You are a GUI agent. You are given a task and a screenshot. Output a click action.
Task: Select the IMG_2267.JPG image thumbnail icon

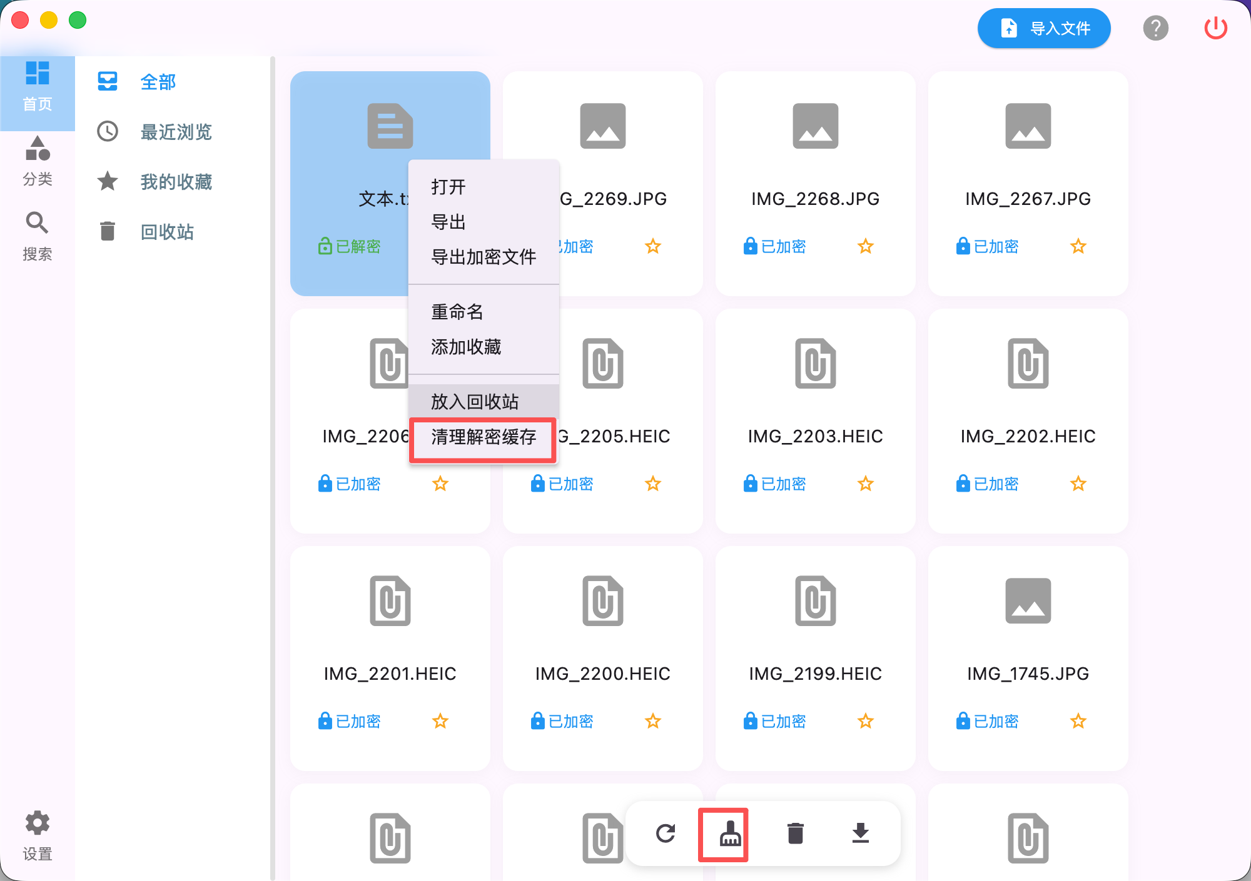[x=1028, y=126]
